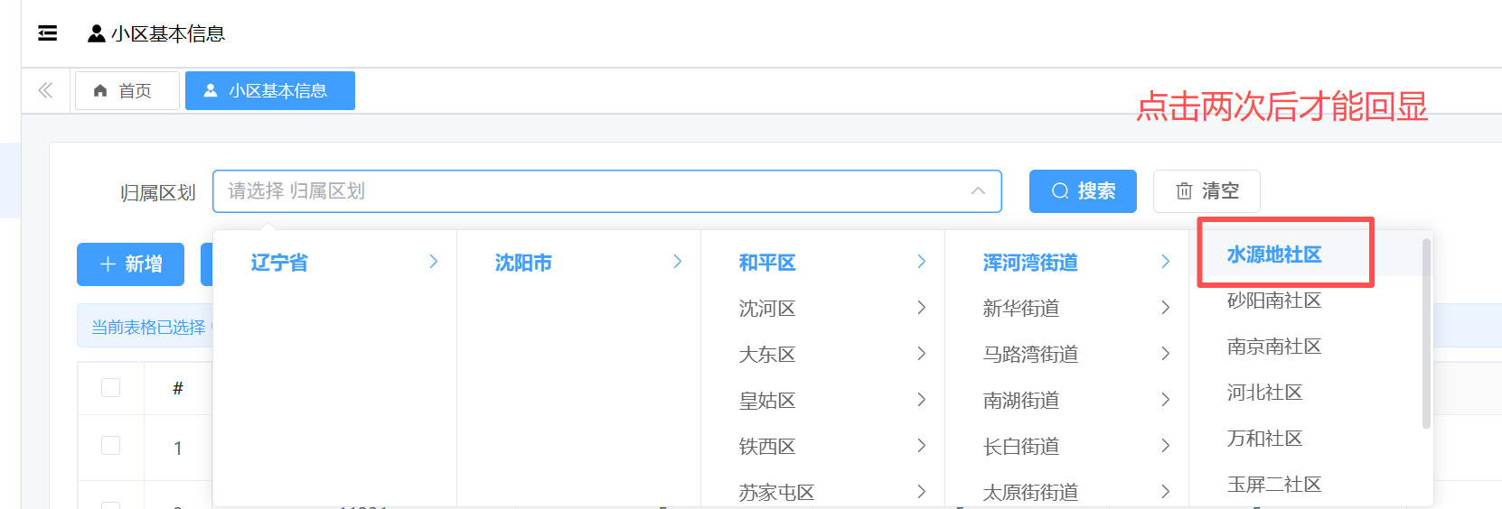
Task: Click the trash icon on 清空 button
Action: pyautogui.click(x=1184, y=191)
